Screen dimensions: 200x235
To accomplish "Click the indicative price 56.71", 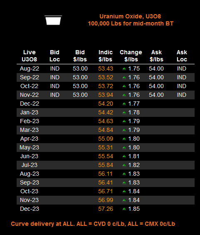I will (x=105, y=192).
